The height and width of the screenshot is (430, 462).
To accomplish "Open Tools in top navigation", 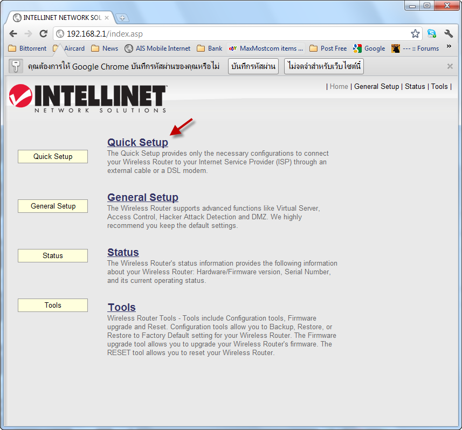I will pyautogui.click(x=439, y=86).
